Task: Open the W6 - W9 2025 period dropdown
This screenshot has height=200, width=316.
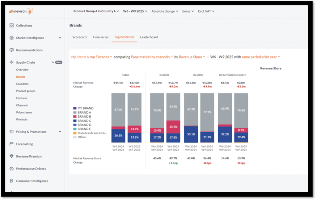Action: coord(135,11)
